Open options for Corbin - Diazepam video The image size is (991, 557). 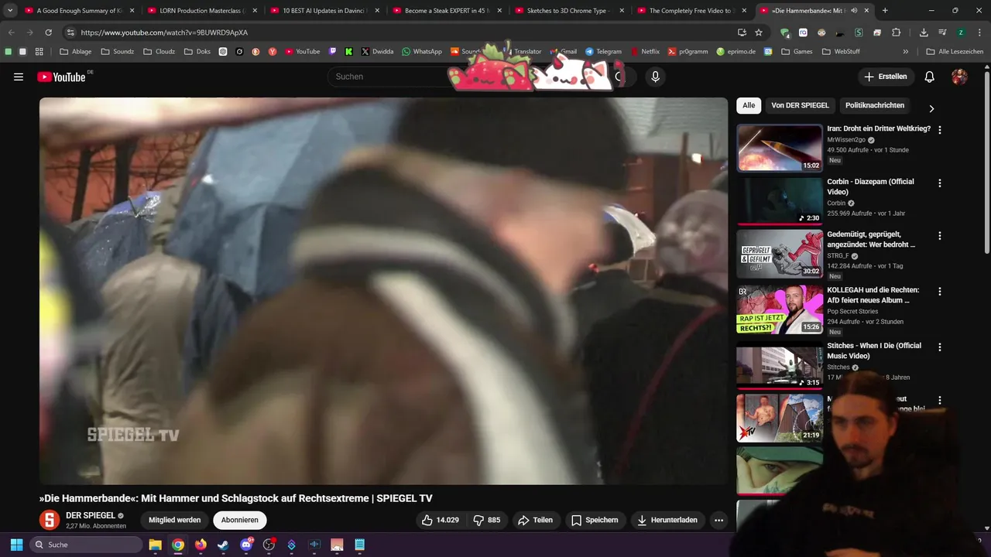[x=940, y=183]
